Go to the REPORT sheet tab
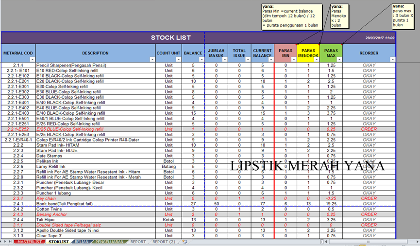This screenshot has height=246, width=420. click(138, 242)
